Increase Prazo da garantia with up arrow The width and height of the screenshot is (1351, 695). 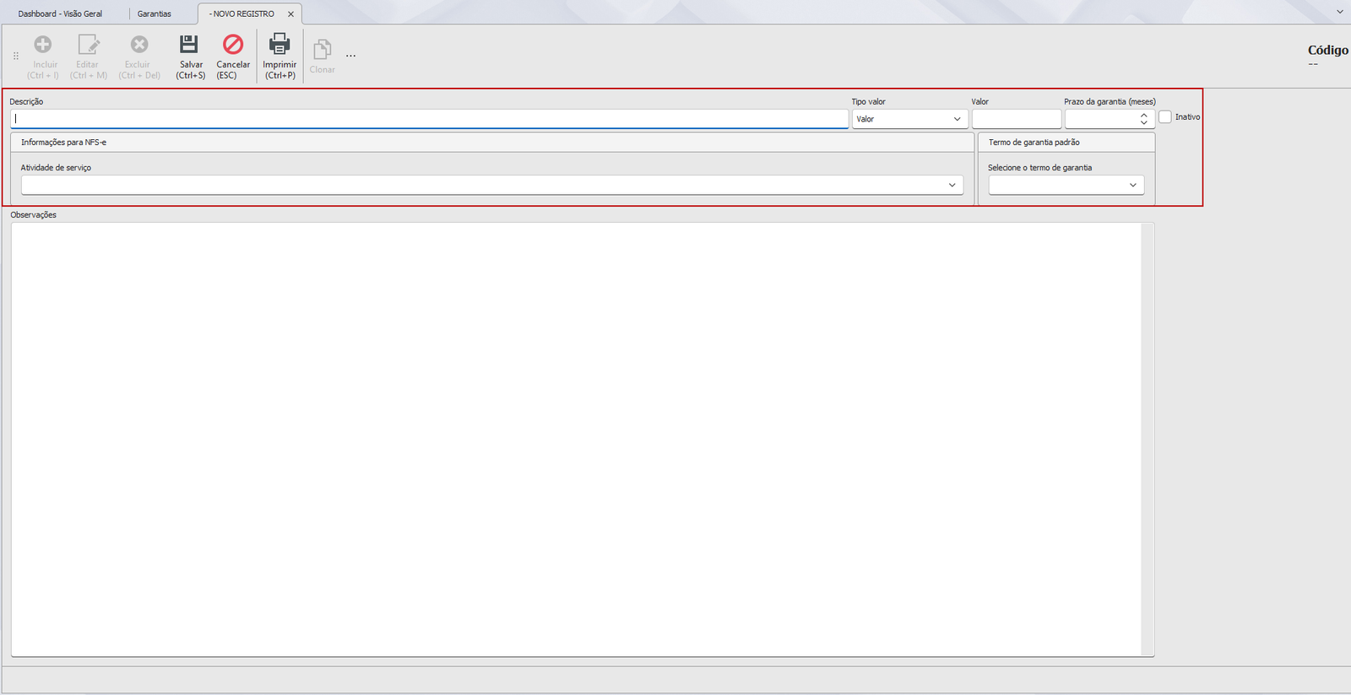click(1144, 115)
